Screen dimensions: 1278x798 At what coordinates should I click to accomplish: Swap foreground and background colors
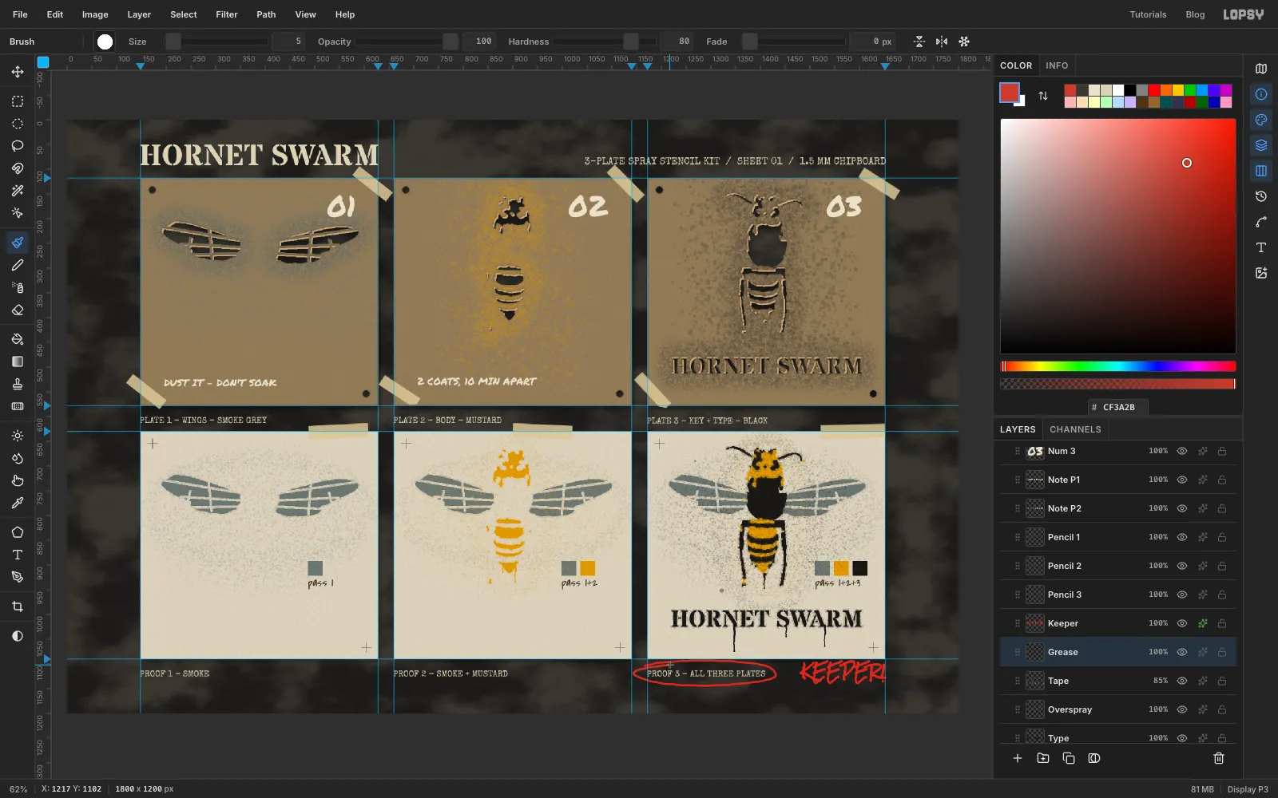[1043, 96]
